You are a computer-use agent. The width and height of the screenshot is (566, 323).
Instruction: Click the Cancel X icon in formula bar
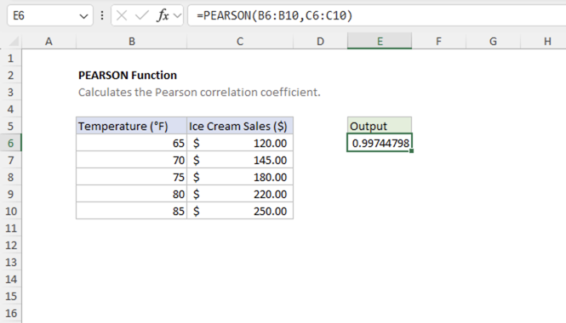pos(122,15)
